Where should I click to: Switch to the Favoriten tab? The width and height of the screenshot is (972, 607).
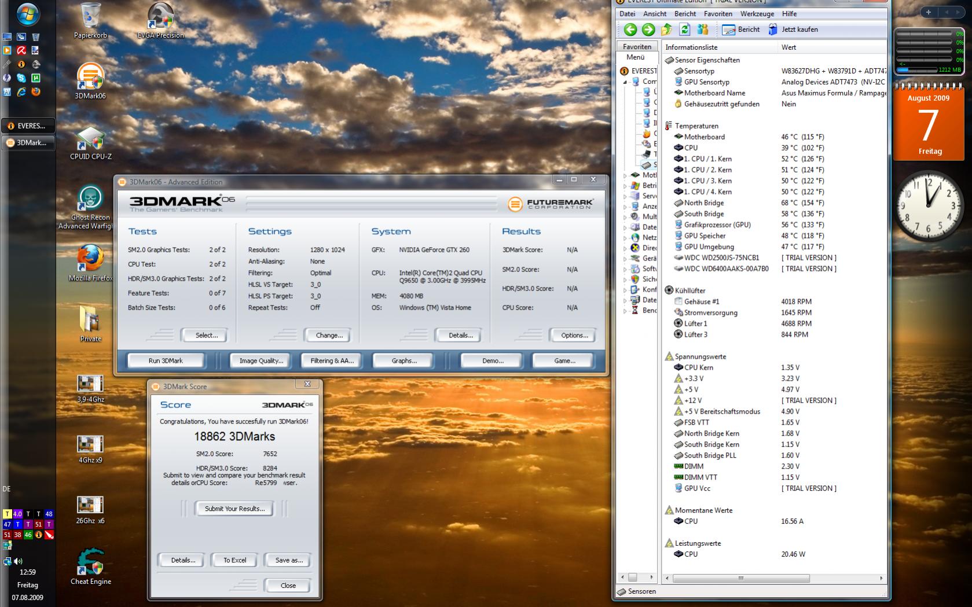(x=637, y=46)
